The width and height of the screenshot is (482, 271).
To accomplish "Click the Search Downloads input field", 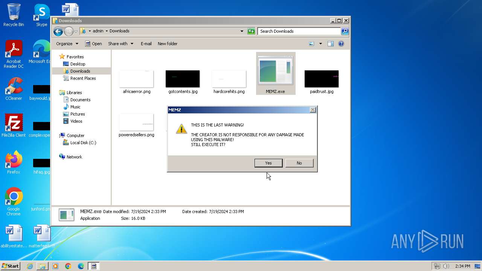I will (299, 31).
